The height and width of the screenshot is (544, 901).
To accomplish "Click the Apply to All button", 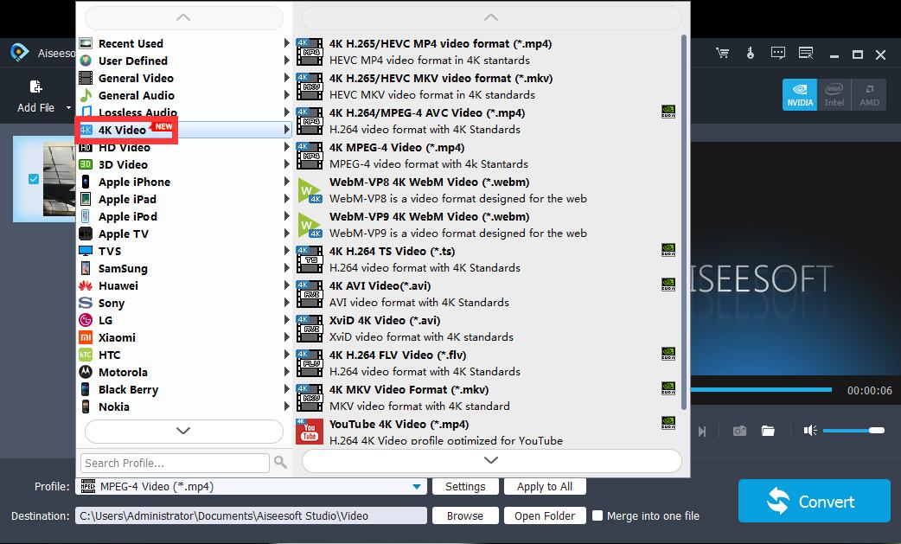I will coord(545,487).
